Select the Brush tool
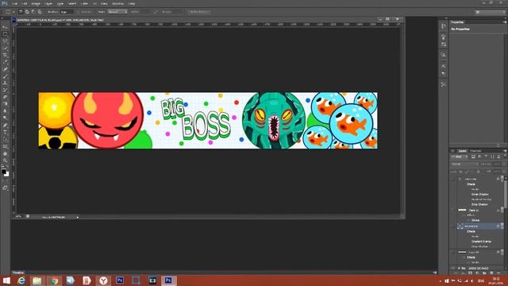Image resolution: width=508 pixels, height=286 pixels. pos(6,76)
